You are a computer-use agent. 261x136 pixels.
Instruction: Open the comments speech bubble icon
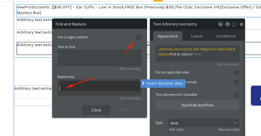234,24
